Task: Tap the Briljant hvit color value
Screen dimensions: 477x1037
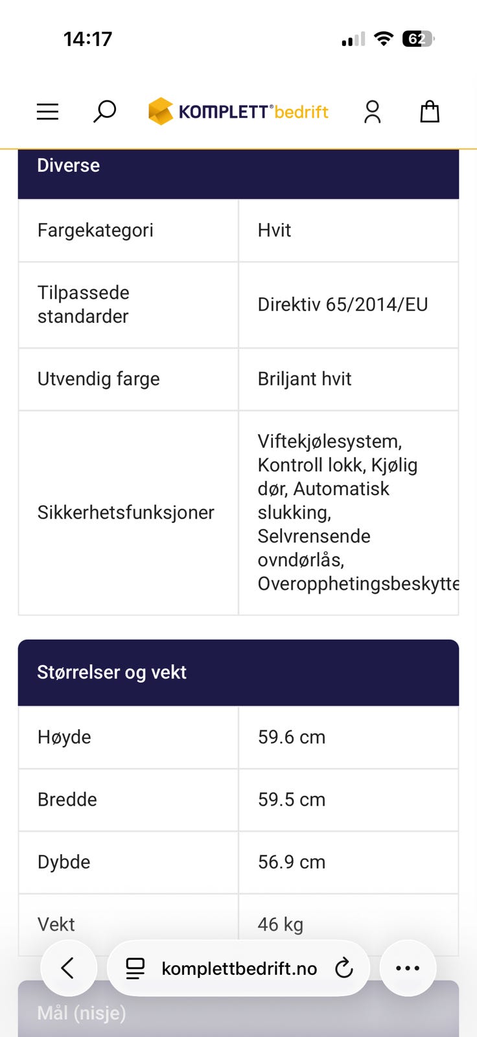Action: point(305,379)
